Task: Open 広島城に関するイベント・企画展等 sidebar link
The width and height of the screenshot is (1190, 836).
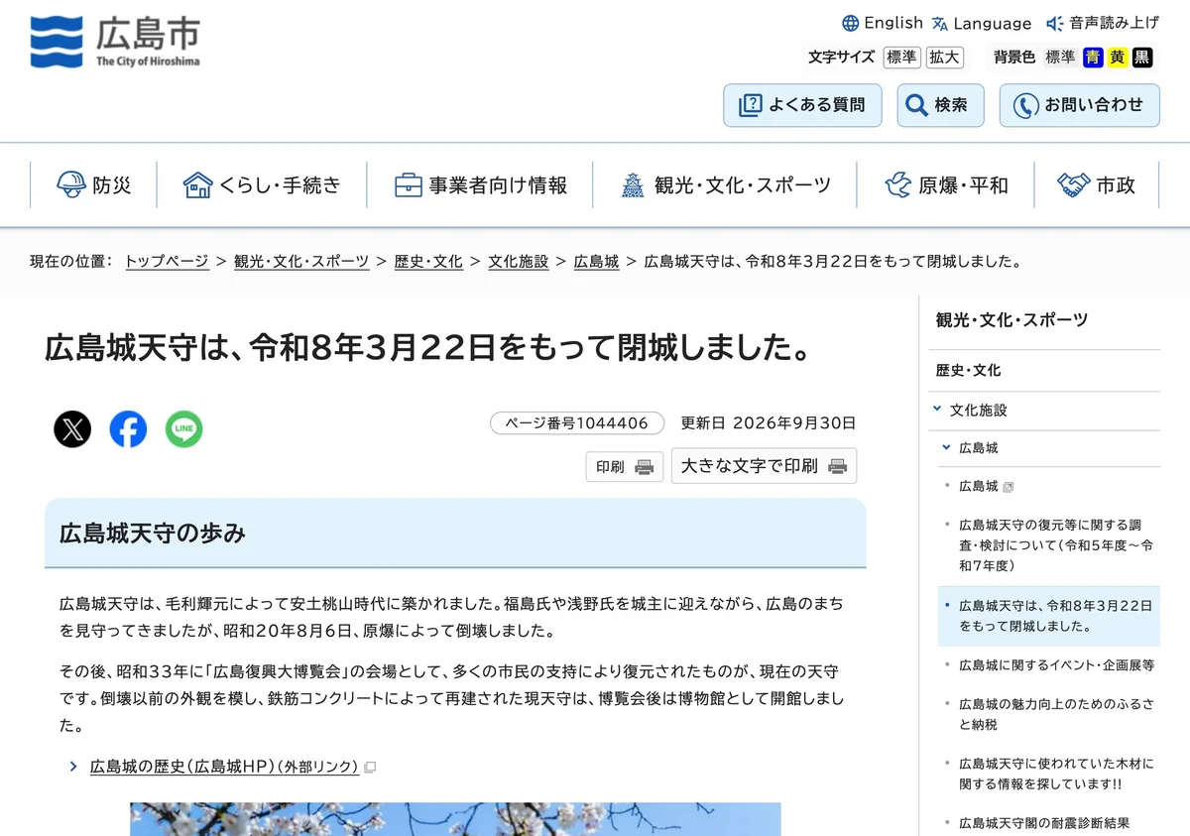Action: pyautogui.click(x=1056, y=665)
